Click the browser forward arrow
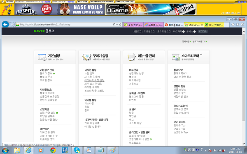Viewport: 247px width, 154px height. pyautogui.click(x=12, y=25)
